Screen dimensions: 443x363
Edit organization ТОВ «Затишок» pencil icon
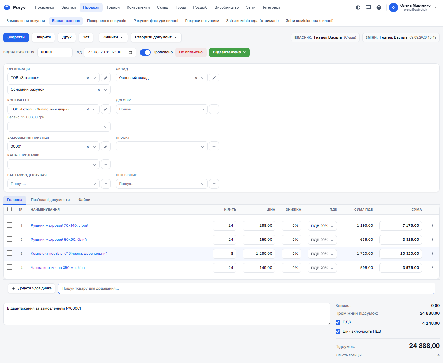point(106,78)
